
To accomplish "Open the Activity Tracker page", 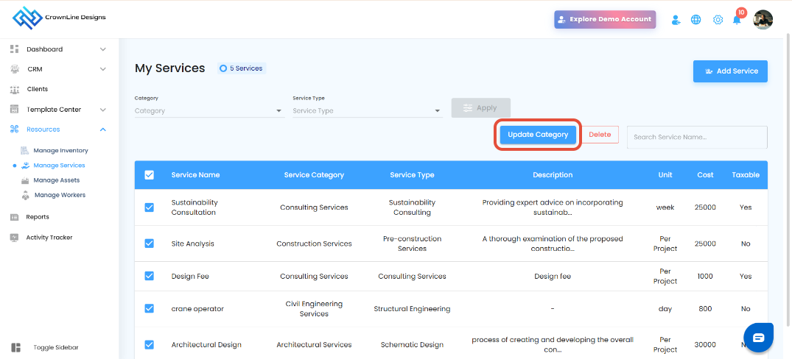I will [x=49, y=238].
